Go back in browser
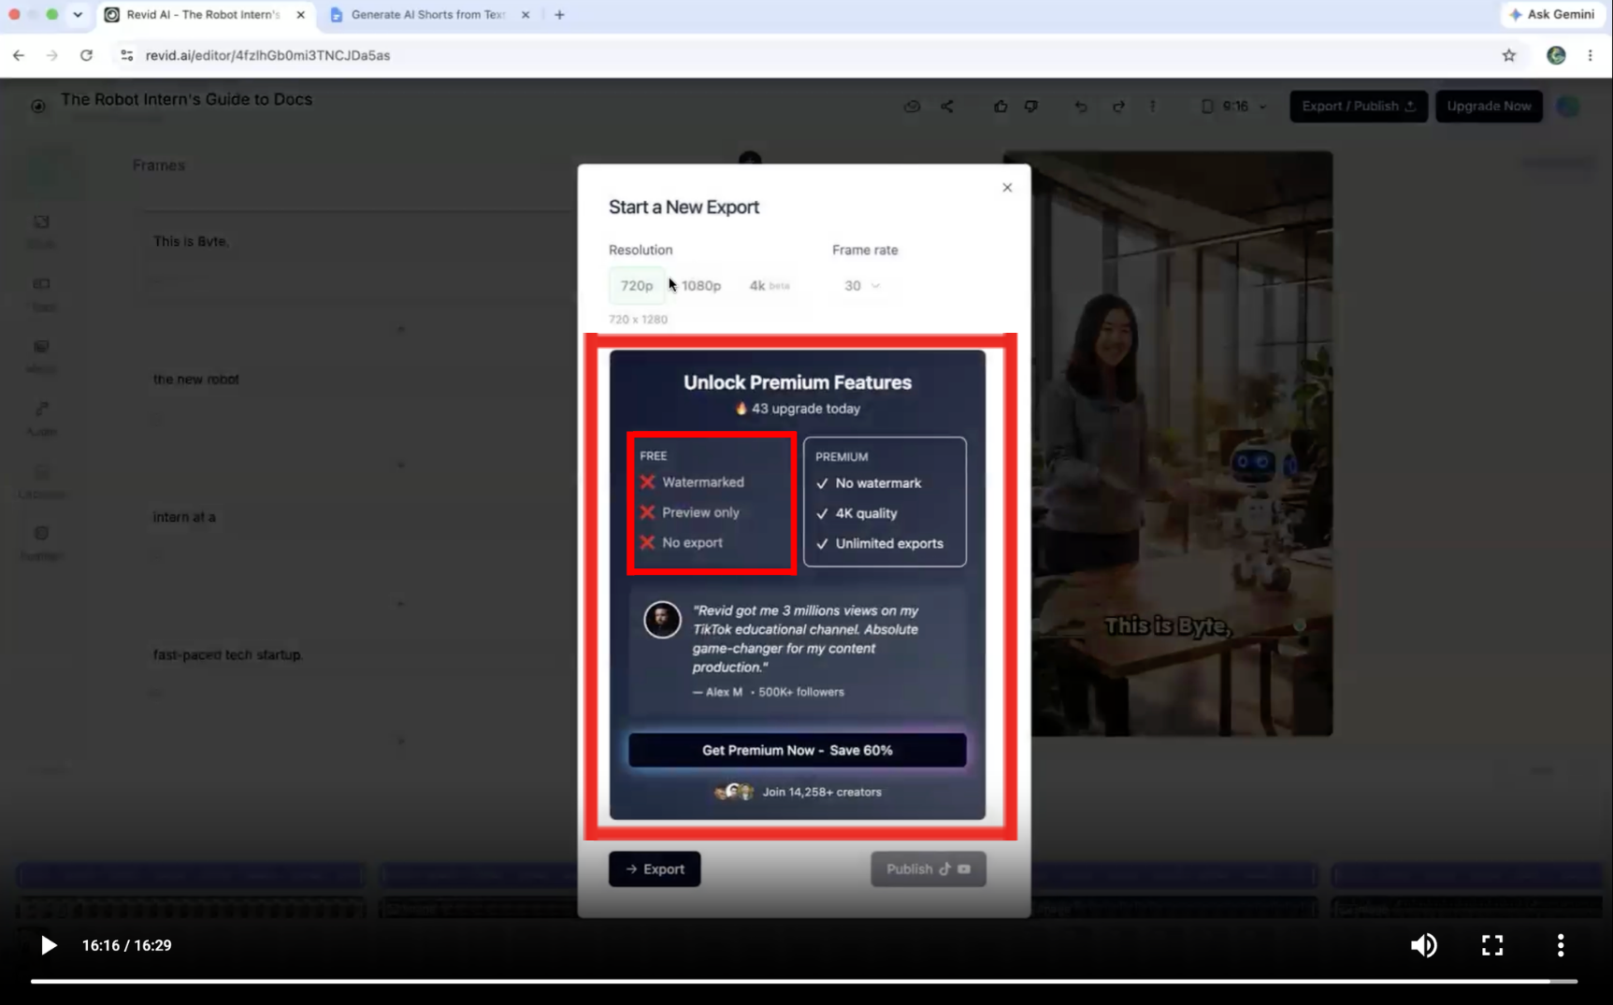The image size is (1613, 1005). tap(19, 56)
